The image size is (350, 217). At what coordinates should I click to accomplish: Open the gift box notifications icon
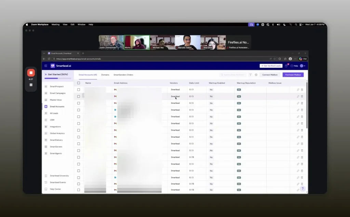286,66
